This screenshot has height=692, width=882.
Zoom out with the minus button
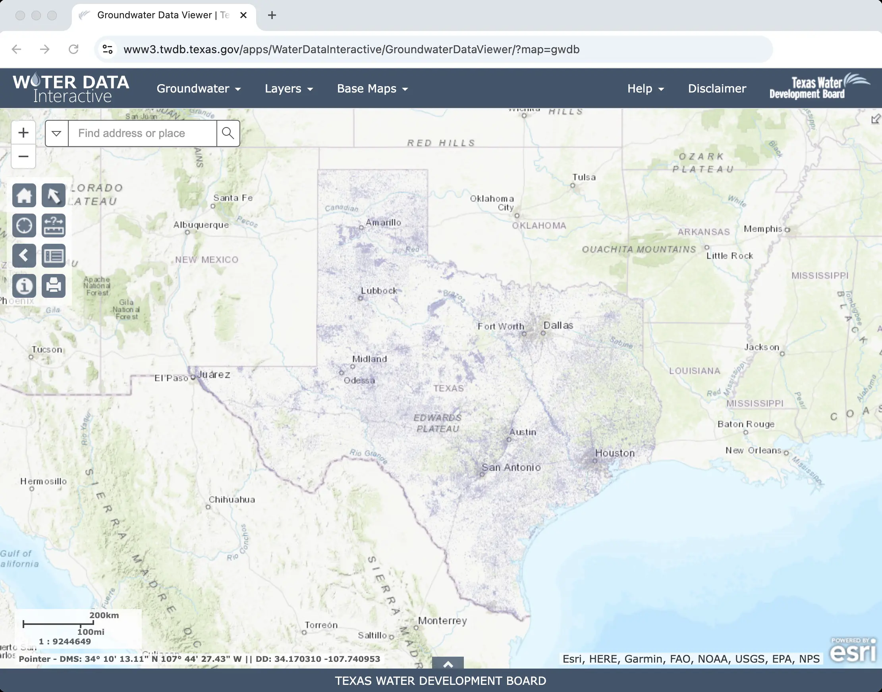tap(23, 156)
